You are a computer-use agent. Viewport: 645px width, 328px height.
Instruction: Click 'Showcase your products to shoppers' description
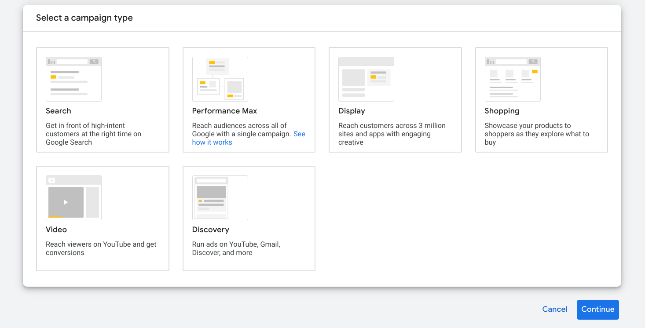pos(537,134)
